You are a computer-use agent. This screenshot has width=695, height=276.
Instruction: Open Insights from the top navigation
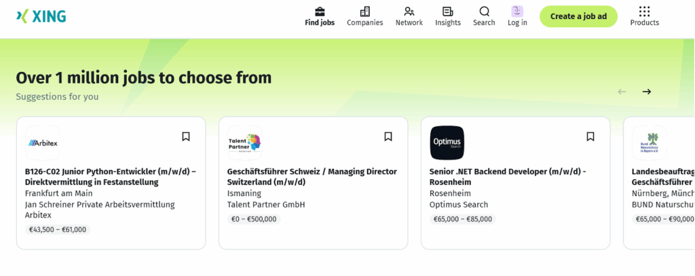(x=447, y=16)
